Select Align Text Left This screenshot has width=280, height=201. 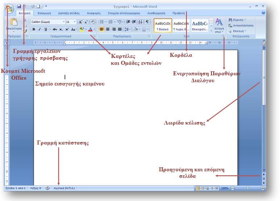[102, 29]
